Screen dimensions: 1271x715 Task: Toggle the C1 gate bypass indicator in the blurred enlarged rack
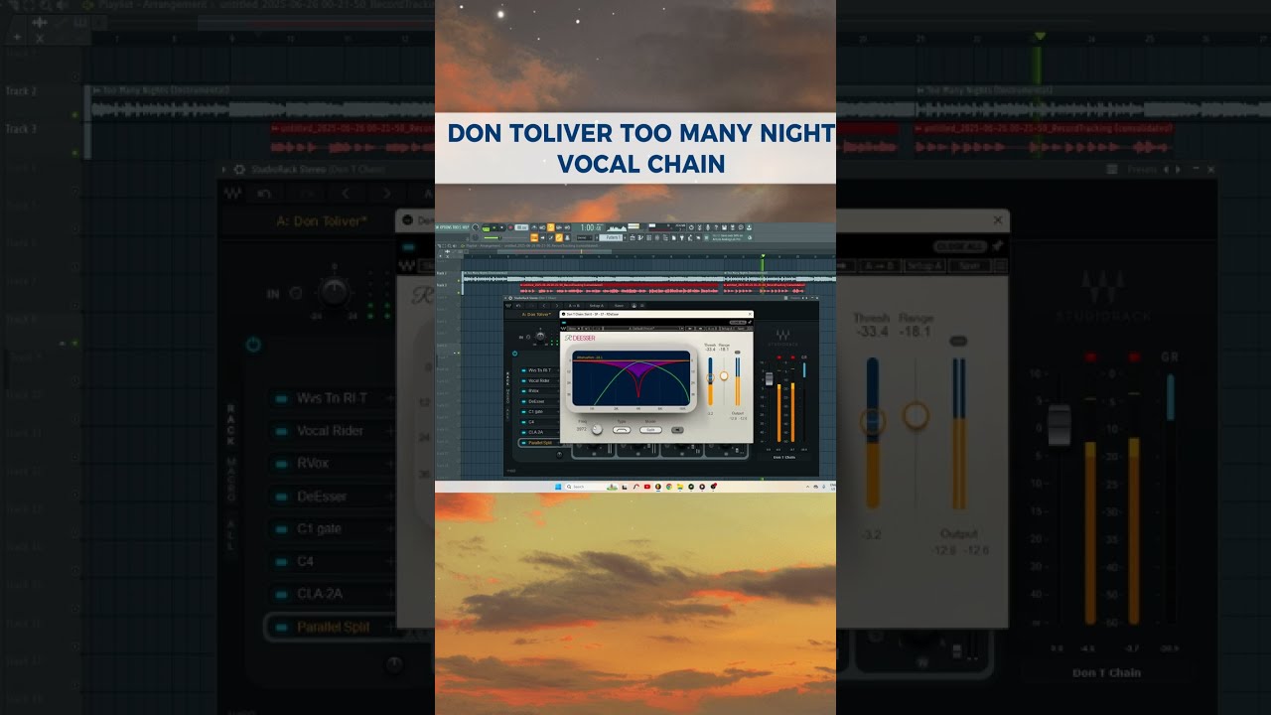coord(281,528)
